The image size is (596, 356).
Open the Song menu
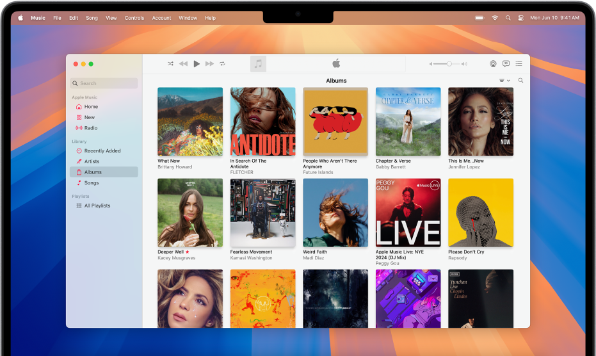pos(92,18)
